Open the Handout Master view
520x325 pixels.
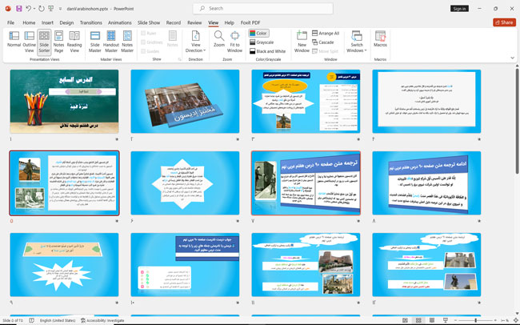coord(112,39)
